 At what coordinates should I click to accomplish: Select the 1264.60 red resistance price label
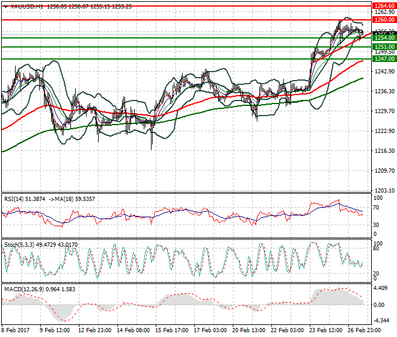click(x=384, y=5)
